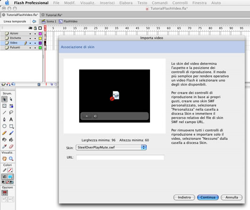
Task: Toggle outline view for all layers
Action: click(x=40, y=28)
